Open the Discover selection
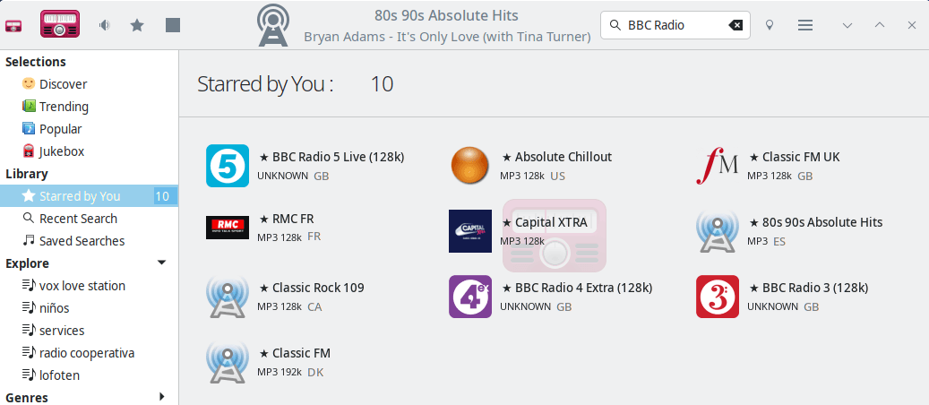The image size is (929, 405). (x=63, y=84)
